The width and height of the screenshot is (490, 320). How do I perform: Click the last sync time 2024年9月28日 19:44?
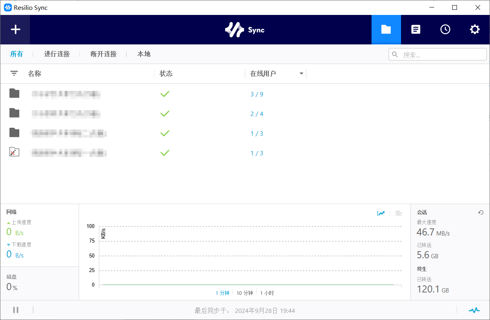coord(265,311)
